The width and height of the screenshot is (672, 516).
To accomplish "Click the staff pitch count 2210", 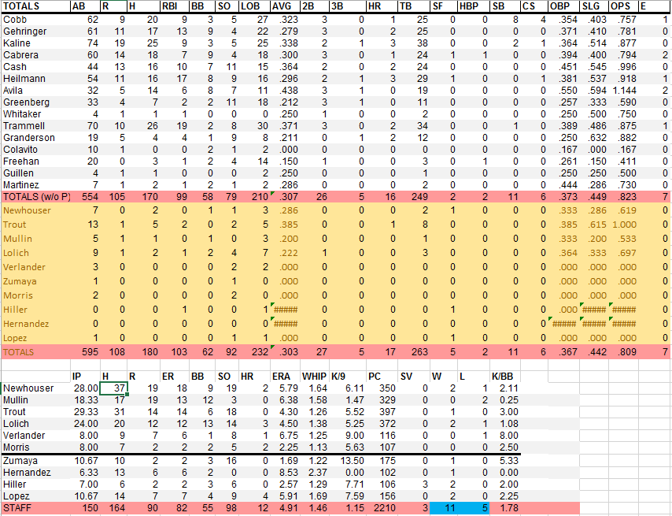I will coord(384,508).
